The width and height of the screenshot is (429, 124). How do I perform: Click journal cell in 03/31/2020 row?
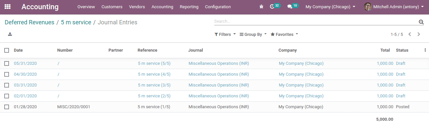click(x=219, y=85)
